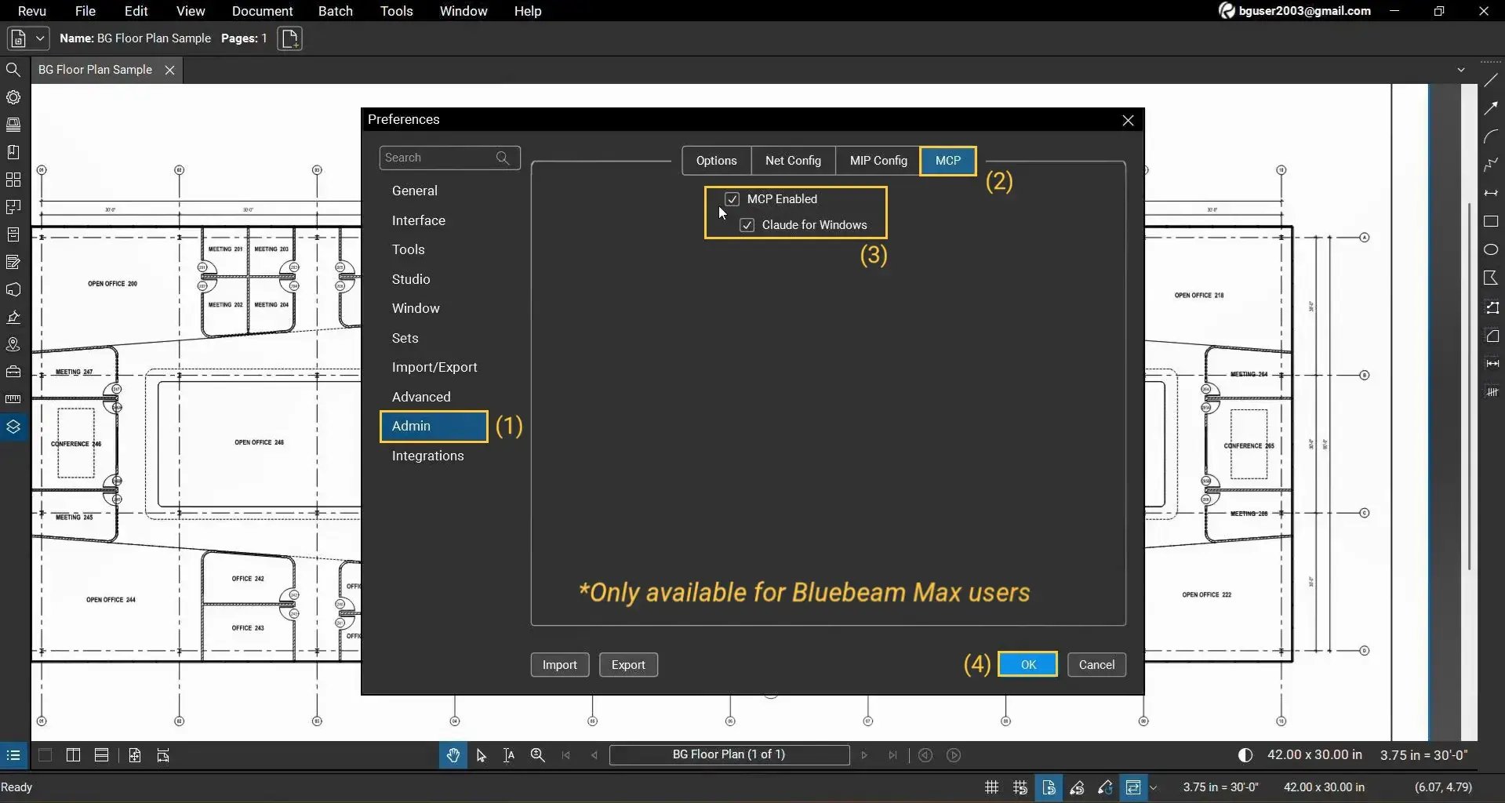
Task: Toggle Show Grid in status bar
Action: [x=991, y=787]
